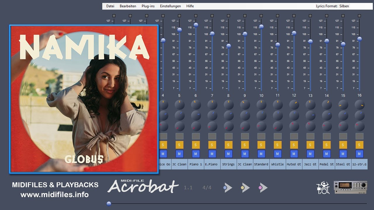Solo channel 8 with the S button
This screenshot has height=210, width=374.
click(x=228, y=145)
